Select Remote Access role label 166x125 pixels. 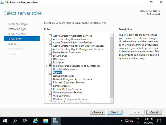pyautogui.click(x=61, y=86)
